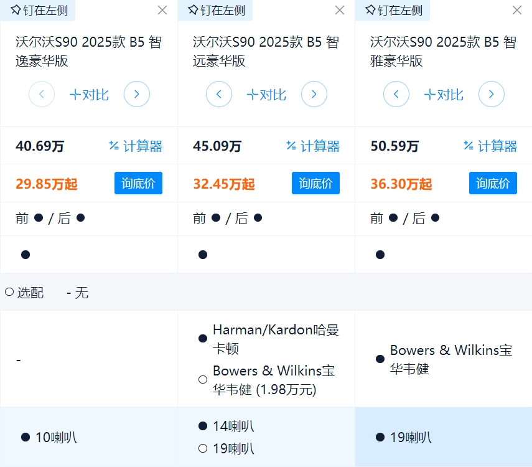Click the 32.45万起 dealer price
The height and width of the screenshot is (467, 532).
[x=224, y=184]
